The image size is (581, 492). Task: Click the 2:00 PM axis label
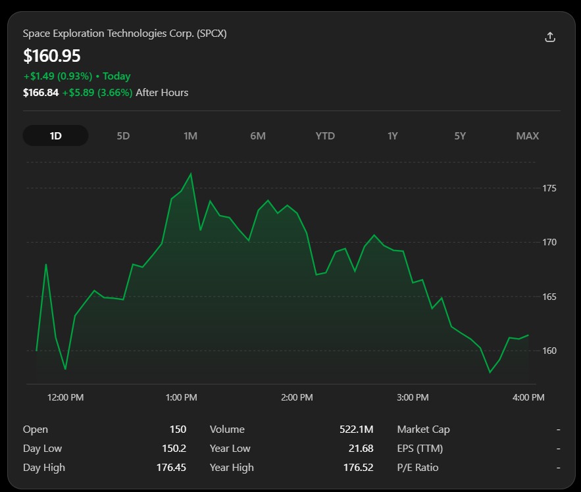tap(297, 397)
